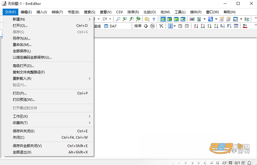Viewport: 257px width, 165px height.
Task: Choose 打印预览(W)... entry
Action: click(x=48, y=99)
